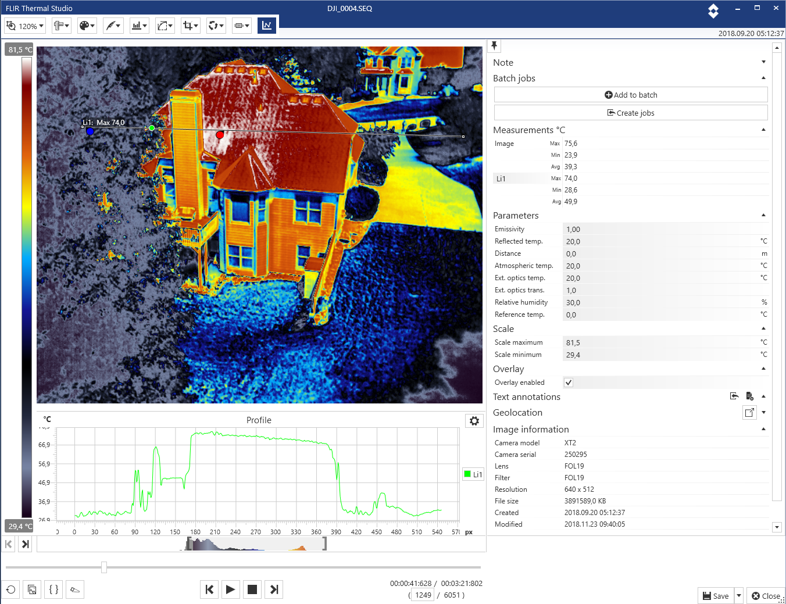The image size is (786, 604).
Task: Open the Profile chart settings gear
Action: click(x=474, y=420)
